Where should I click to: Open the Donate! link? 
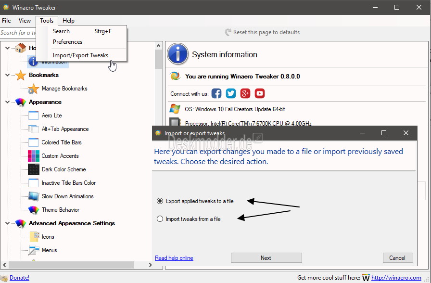click(x=20, y=278)
